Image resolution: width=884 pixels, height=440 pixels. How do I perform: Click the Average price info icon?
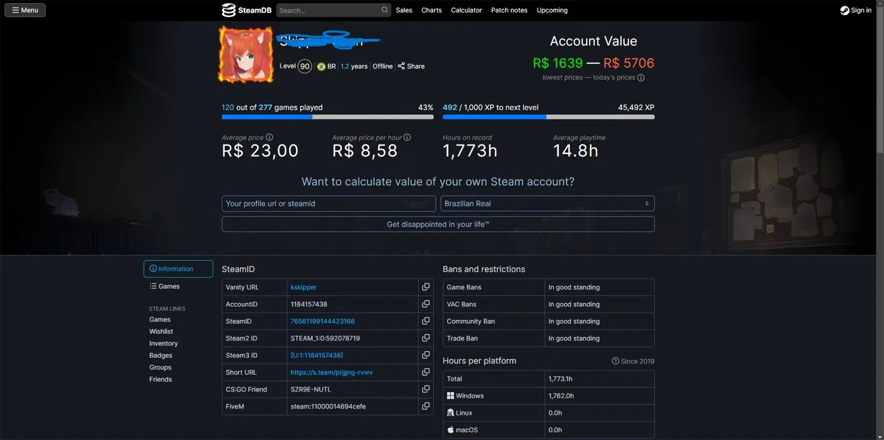click(270, 138)
